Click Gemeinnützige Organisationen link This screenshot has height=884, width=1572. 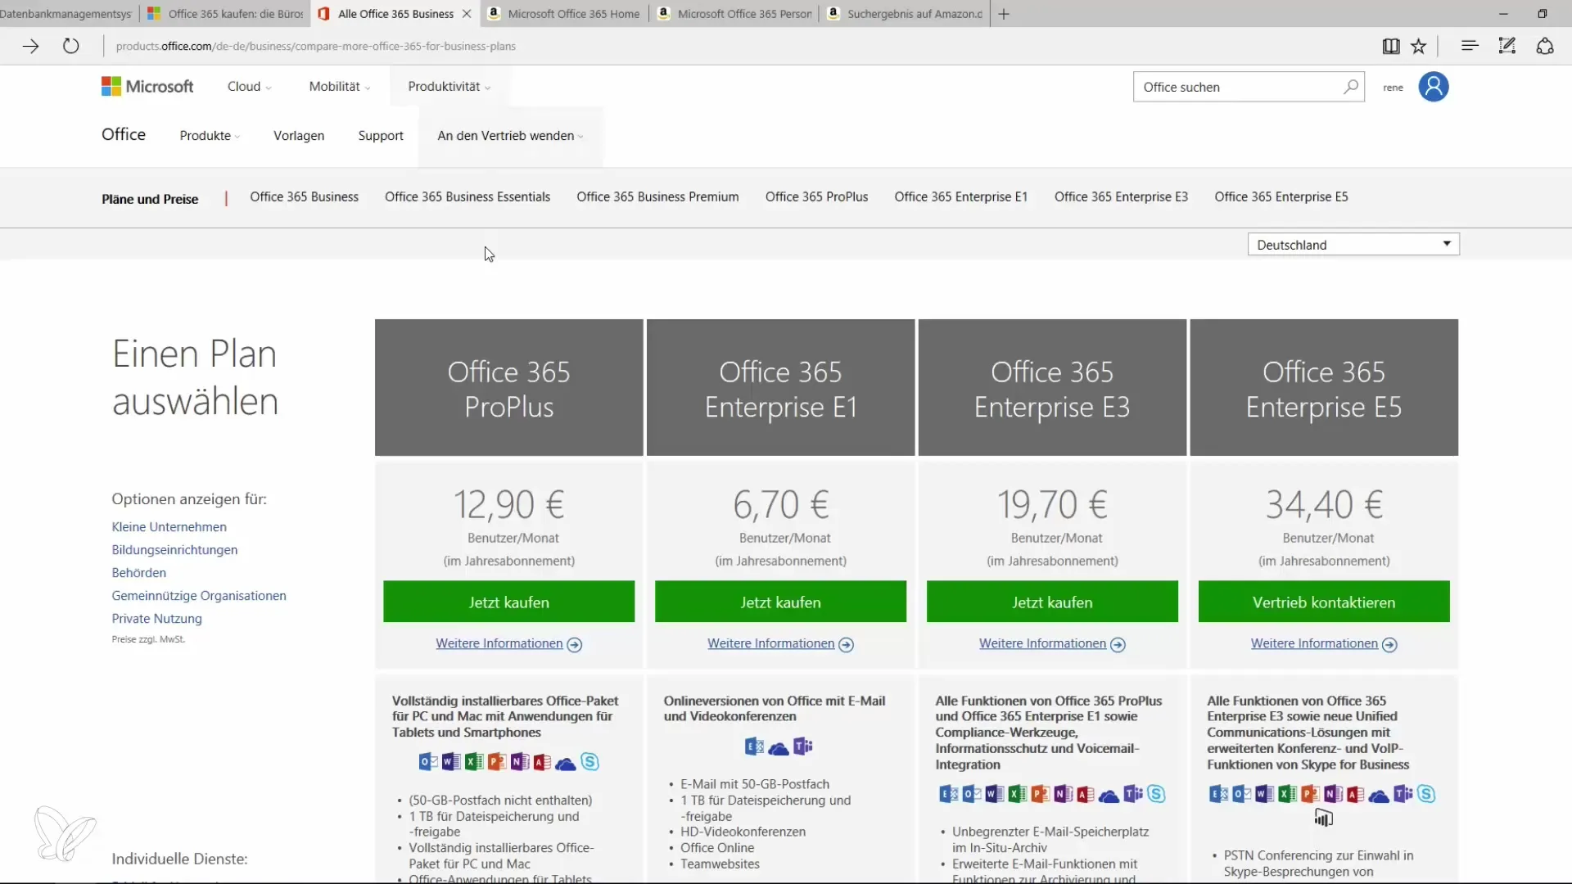[x=199, y=596]
